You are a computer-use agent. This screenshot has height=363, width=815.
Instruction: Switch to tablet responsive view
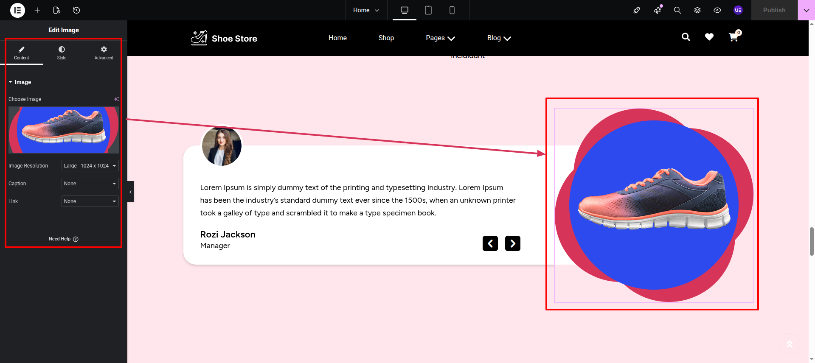click(x=428, y=10)
